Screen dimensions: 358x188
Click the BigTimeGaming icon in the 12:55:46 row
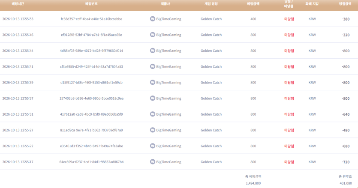coord(153,35)
